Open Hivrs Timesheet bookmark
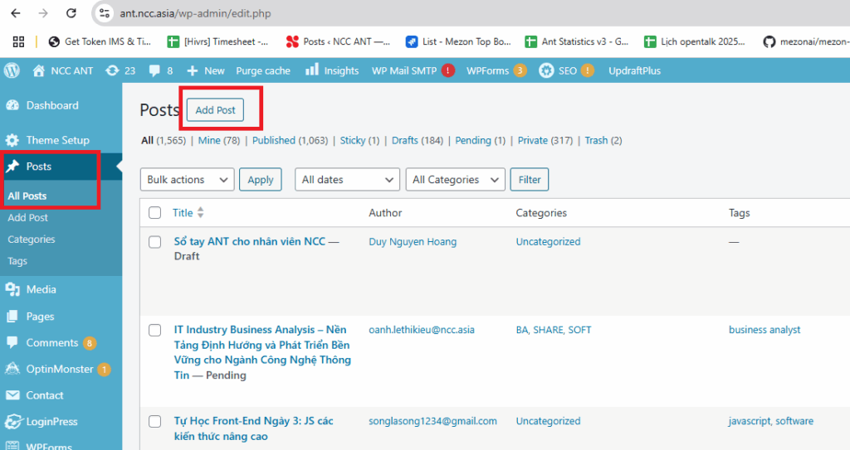Image resolution: width=850 pixels, height=450 pixels. (218, 41)
